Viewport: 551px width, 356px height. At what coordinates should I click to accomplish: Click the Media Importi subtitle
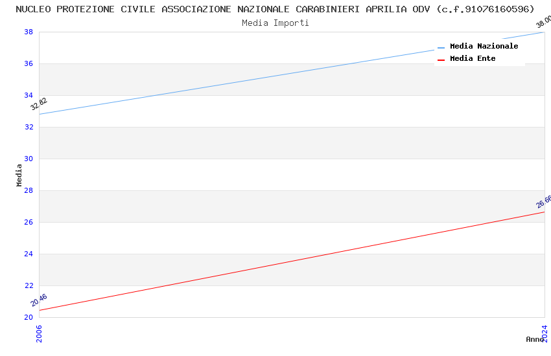275,23
